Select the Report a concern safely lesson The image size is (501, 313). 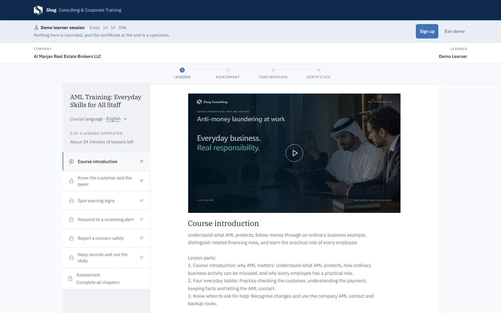click(x=106, y=238)
